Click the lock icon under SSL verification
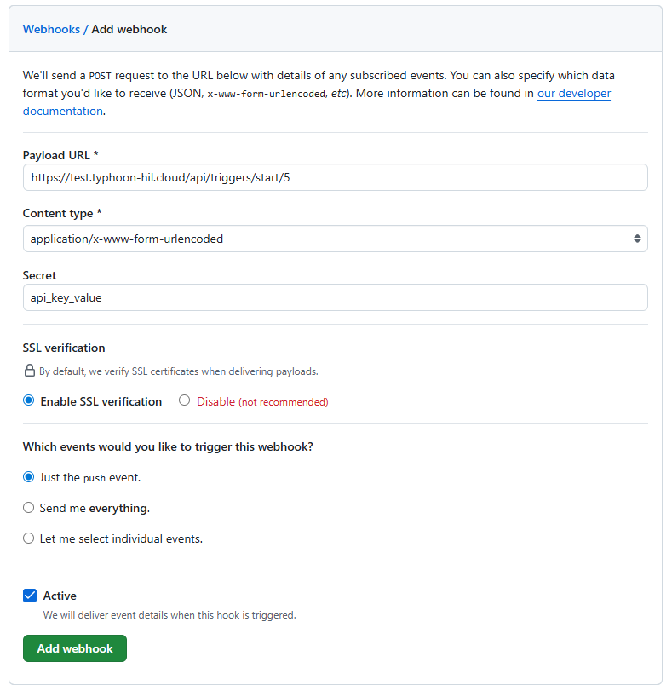This screenshot has height=691, width=672. coord(30,371)
